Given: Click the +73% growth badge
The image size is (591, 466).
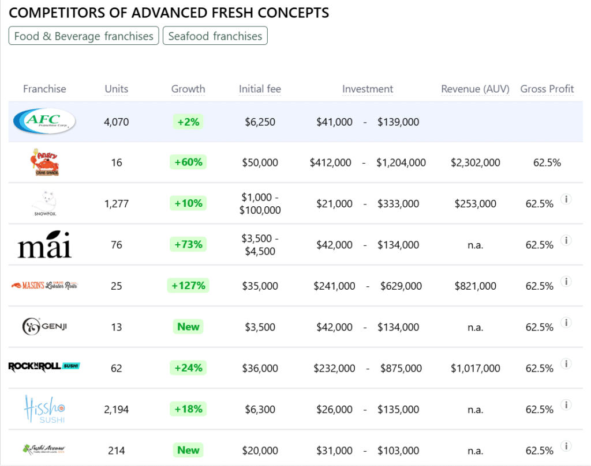Looking at the screenshot, I should click(188, 244).
